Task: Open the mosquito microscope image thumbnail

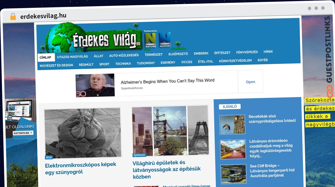Action: pos(83,133)
